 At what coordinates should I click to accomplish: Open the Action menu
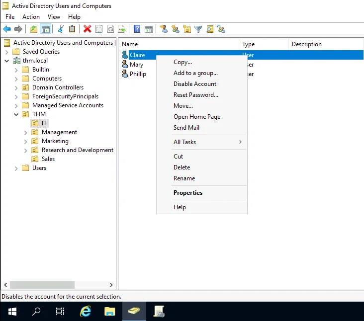tap(31, 17)
